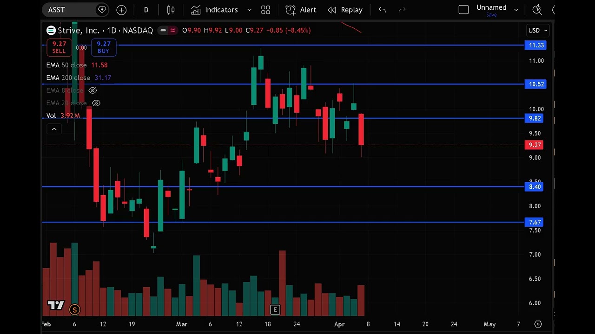Create an Alert

(301, 10)
